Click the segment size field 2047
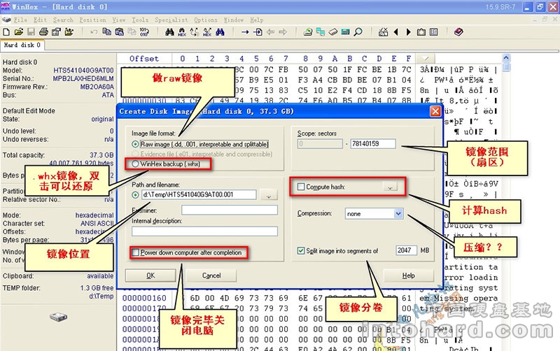The width and height of the screenshot is (560, 351). (x=406, y=250)
